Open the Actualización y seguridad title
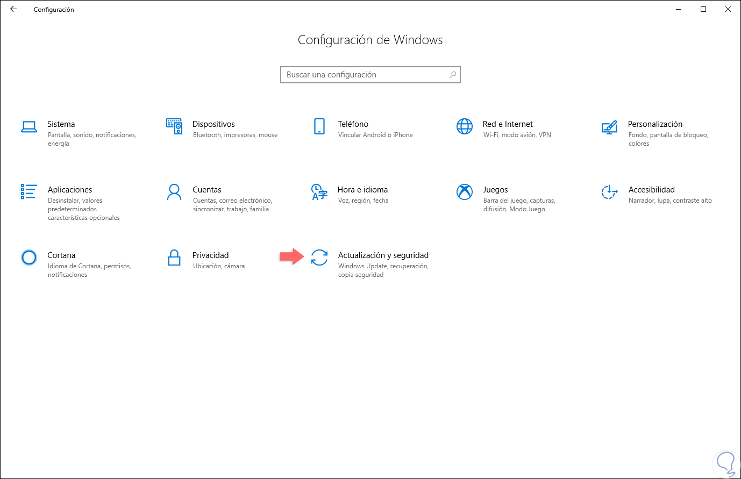This screenshot has height=479, width=741. click(383, 255)
